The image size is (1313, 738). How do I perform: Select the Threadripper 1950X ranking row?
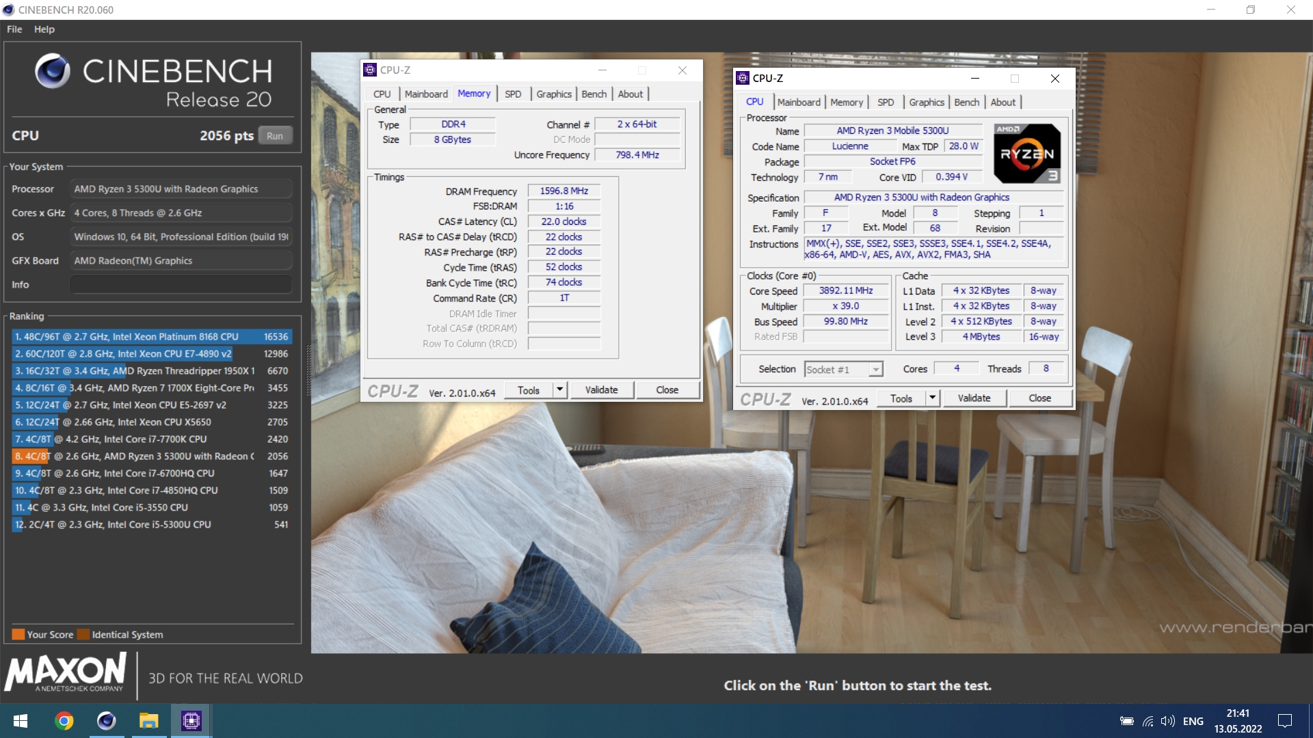tap(152, 371)
